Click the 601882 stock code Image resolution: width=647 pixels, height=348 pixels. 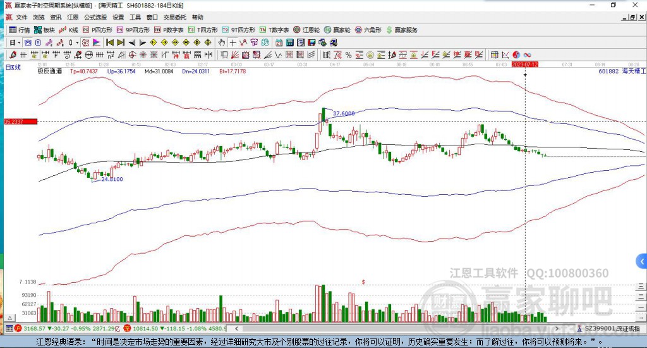(x=608, y=71)
